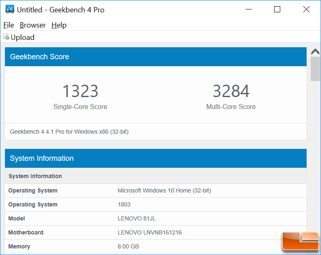Viewport: 321px width, 255px height.
Task: Click the window title Untitled - Geekbench 4 Pro
Action: pos(60,9)
